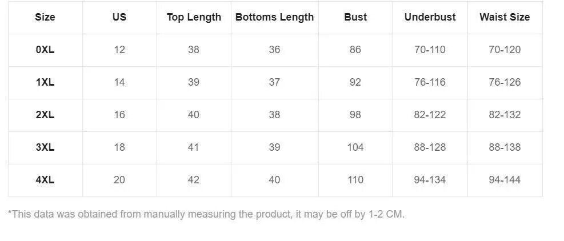Viewport: 564px width, 241px height.
Task: Click underbust range 70-110 cell
Action: coord(430,50)
